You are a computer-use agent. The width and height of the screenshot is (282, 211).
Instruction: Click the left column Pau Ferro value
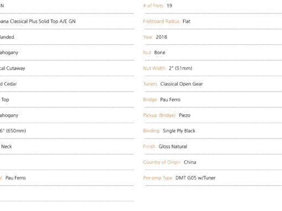click(x=15, y=178)
